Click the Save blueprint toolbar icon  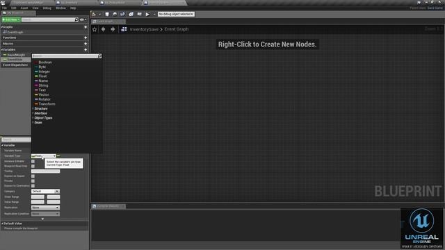pos(107,14)
